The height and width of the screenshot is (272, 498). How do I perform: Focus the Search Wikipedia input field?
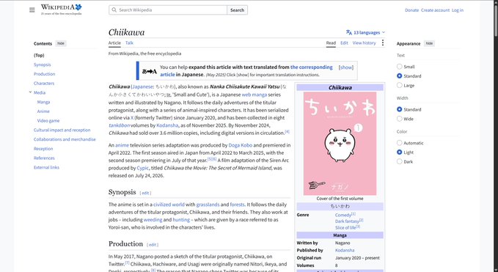pos(168,10)
